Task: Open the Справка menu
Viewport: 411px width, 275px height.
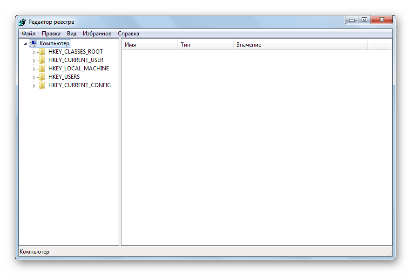Action: pyautogui.click(x=128, y=34)
